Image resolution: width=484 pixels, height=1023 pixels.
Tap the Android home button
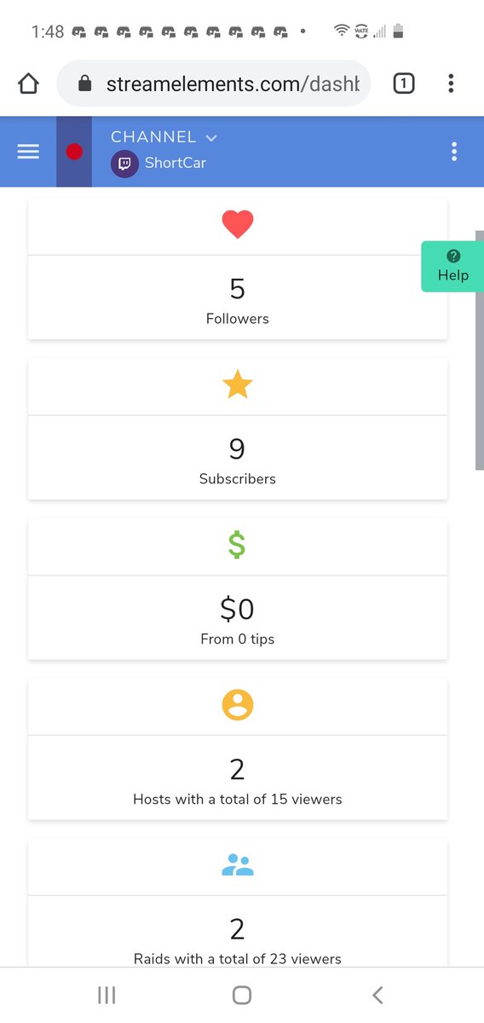pyautogui.click(x=242, y=995)
